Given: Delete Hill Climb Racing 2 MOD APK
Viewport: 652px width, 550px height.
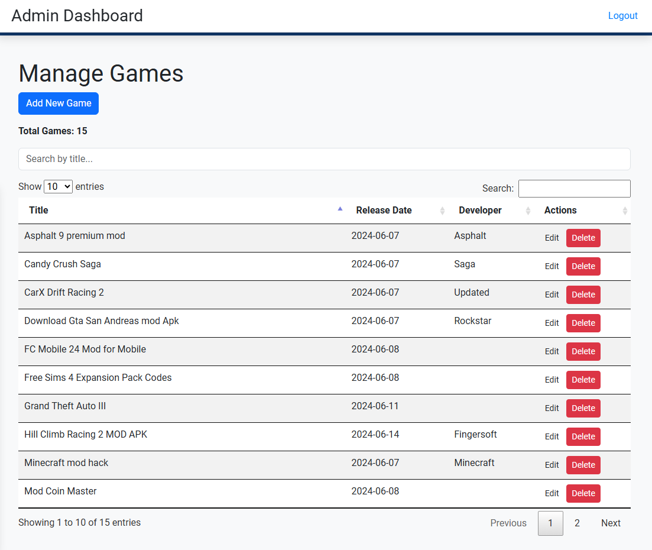Looking at the screenshot, I should pyautogui.click(x=583, y=436).
